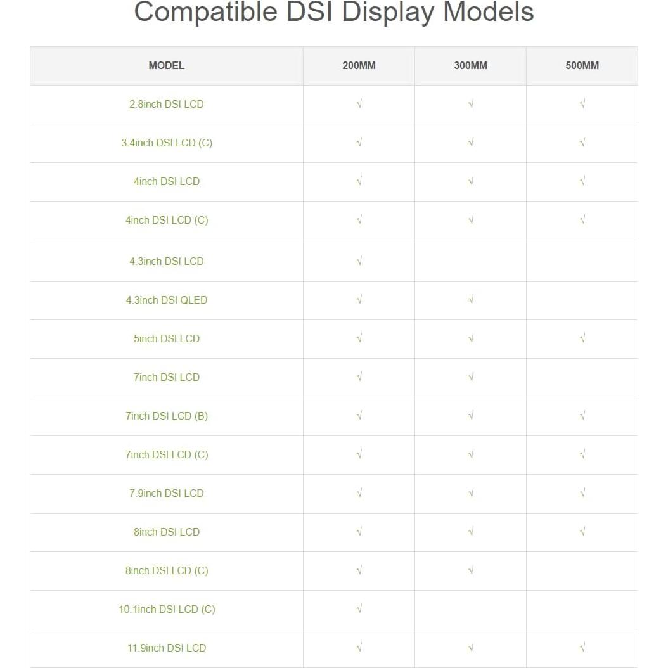Open the 2.8inch DSI LCD link
The height and width of the screenshot is (668, 668).
(x=167, y=104)
